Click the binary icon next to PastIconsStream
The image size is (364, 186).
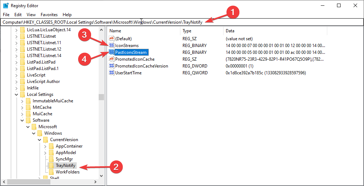112,52
